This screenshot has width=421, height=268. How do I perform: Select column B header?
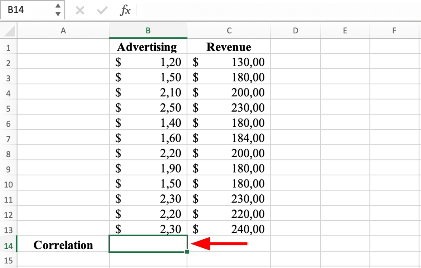(148, 30)
